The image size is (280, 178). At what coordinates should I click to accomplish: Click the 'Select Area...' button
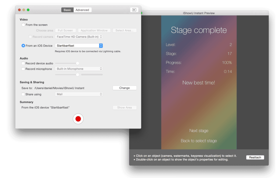[x=124, y=30]
